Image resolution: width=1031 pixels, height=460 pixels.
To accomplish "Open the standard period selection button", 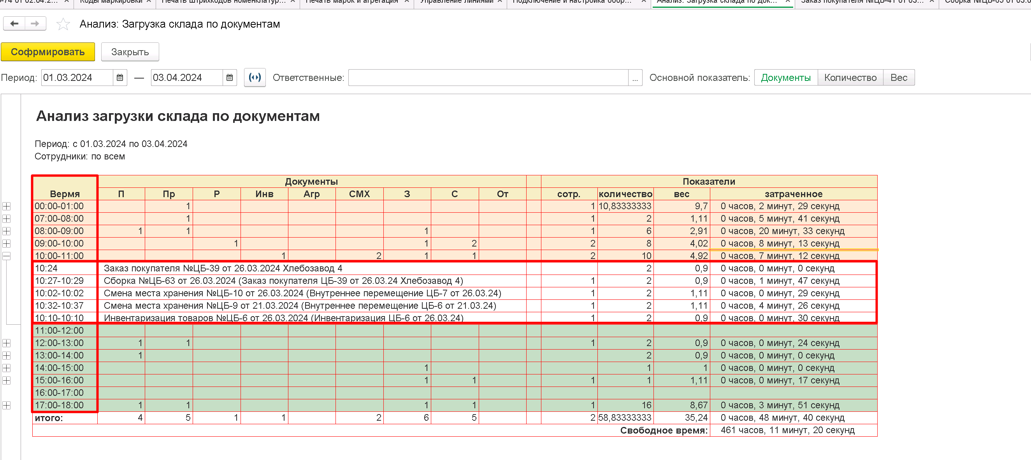I will coord(255,77).
